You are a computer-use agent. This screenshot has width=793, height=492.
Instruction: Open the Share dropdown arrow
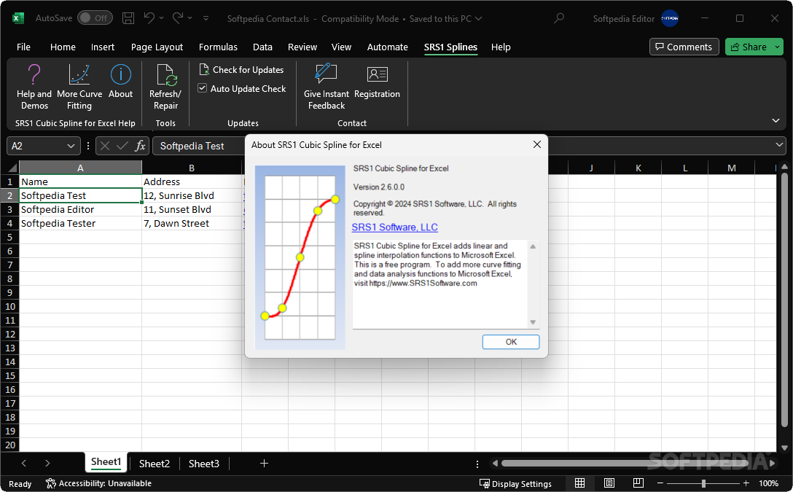point(777,47)
